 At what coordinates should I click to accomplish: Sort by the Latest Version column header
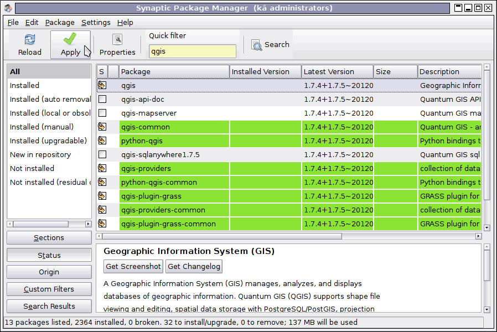[338, 71]
